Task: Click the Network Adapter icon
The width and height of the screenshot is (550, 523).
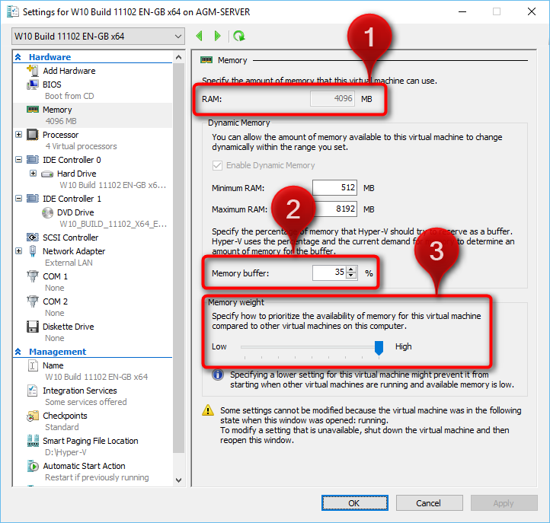Action: 33,251
